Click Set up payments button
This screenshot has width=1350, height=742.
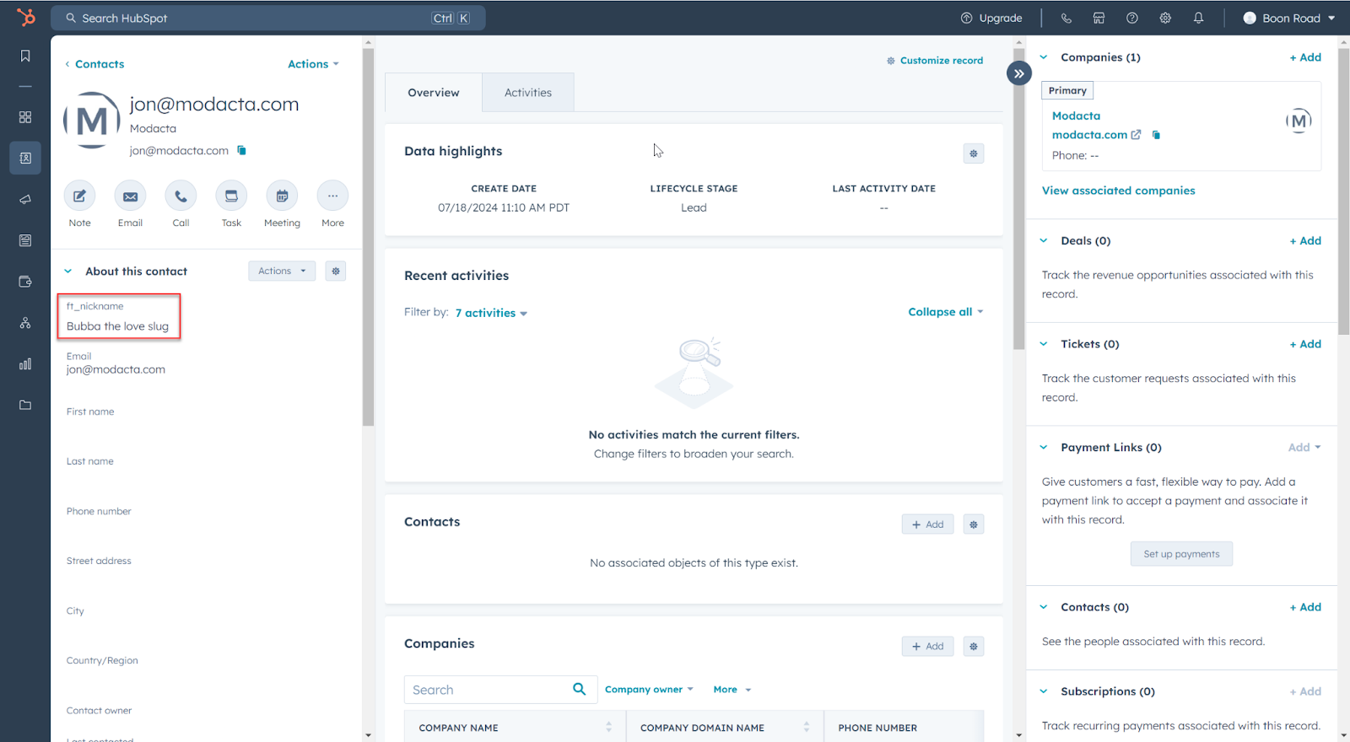(1181, 554)
